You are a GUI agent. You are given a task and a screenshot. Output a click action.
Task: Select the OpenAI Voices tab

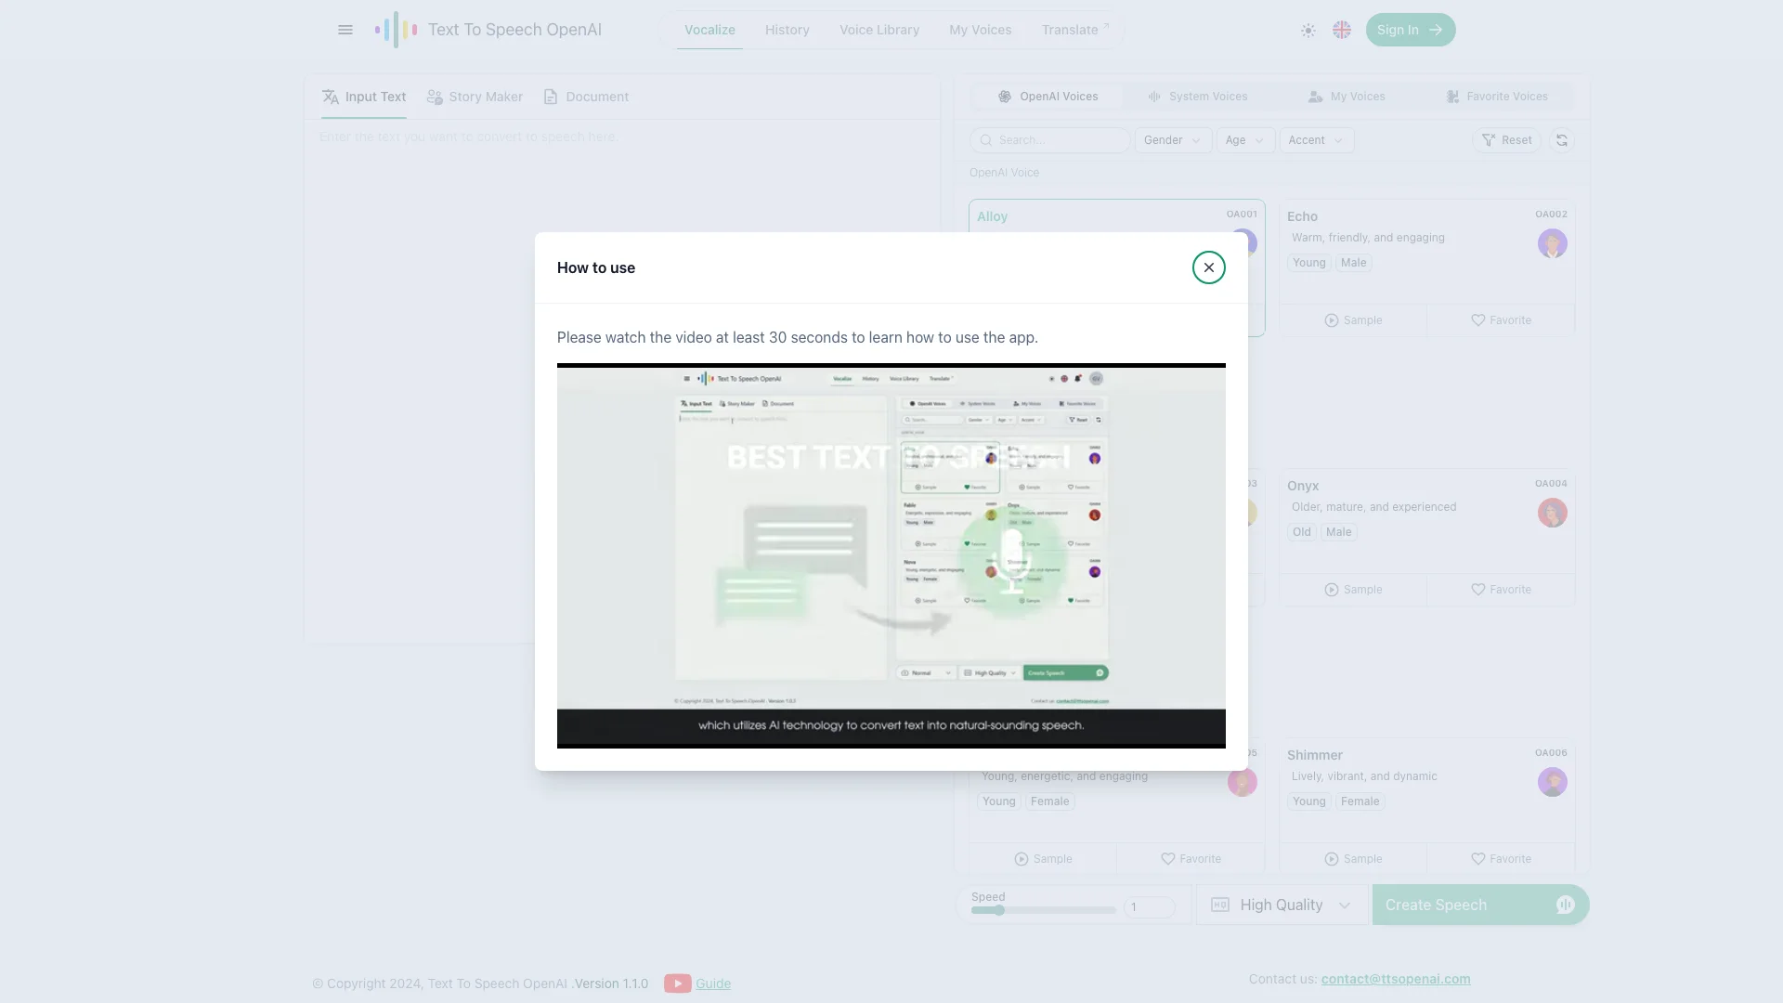(x=1048, y=97)
